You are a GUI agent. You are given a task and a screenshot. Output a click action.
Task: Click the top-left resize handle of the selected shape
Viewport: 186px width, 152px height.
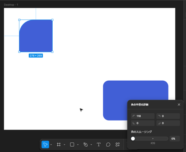click(x=19, y=20)
